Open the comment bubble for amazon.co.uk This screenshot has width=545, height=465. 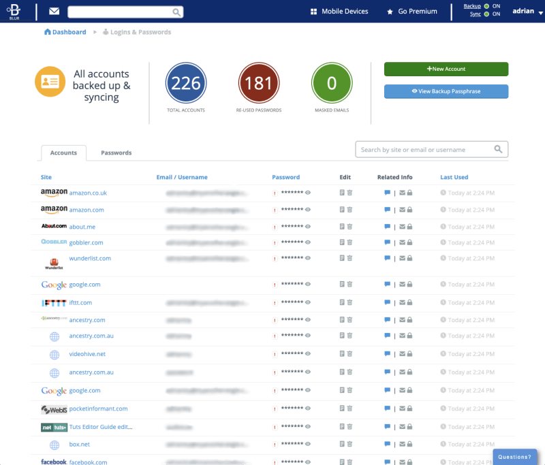(387, 193)
